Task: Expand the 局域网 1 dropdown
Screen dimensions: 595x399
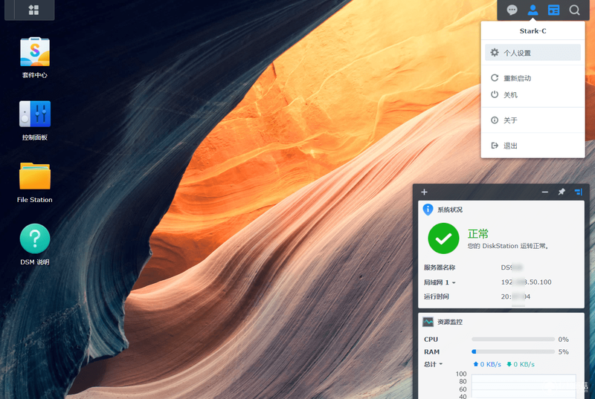Action: pos(440,282)
